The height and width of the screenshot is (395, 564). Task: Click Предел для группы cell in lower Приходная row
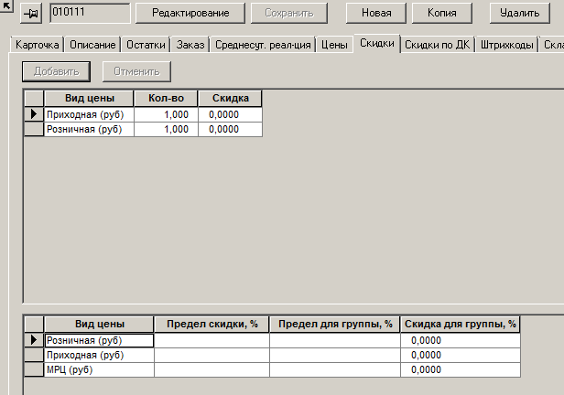(335, 355)
